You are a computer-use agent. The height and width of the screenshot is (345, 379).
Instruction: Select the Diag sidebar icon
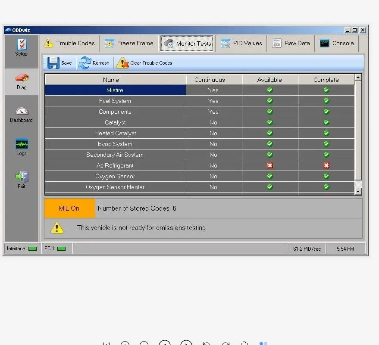pos(21,79)
